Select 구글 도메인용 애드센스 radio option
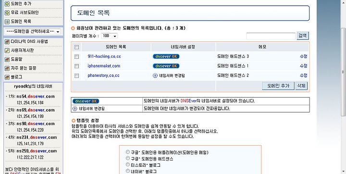The image size is (346, 174). 128,158
